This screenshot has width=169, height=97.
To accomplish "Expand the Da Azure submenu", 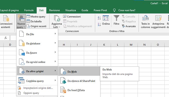I will 37,53.
